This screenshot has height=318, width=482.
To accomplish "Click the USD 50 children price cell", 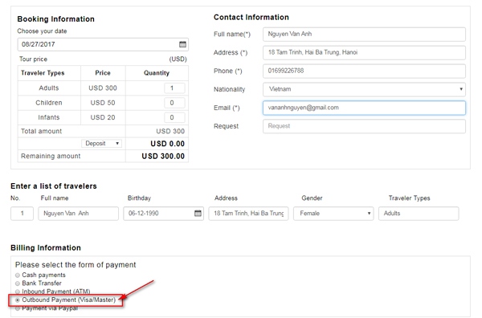I will [x=103, y=103].
